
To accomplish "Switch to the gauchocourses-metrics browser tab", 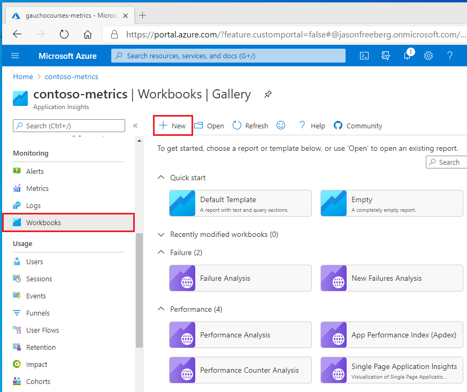I will coord(64,16).
